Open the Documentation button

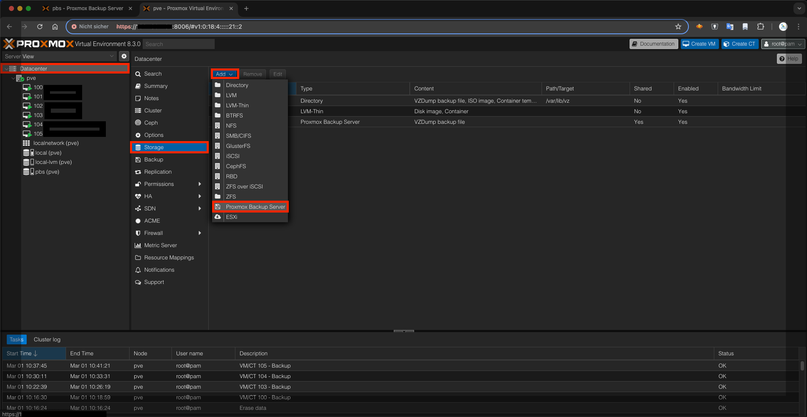653,44
